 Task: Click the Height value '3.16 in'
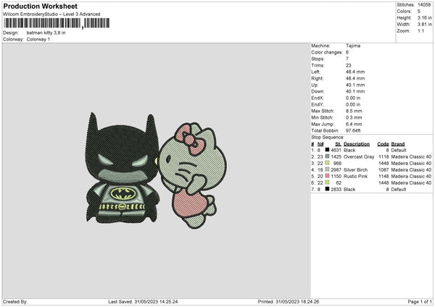[424, 17]
